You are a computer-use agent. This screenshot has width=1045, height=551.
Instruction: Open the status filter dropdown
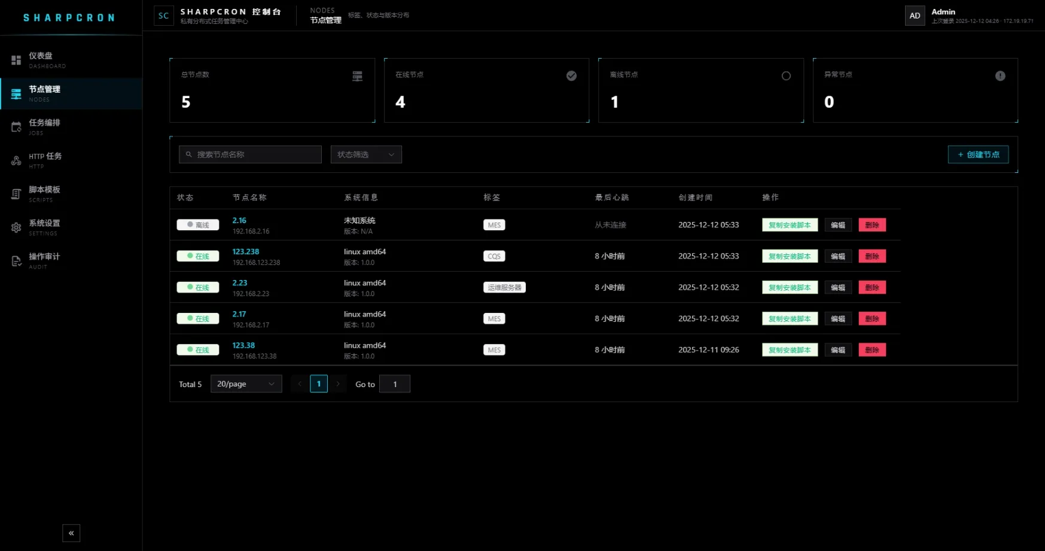pos(365,154)
